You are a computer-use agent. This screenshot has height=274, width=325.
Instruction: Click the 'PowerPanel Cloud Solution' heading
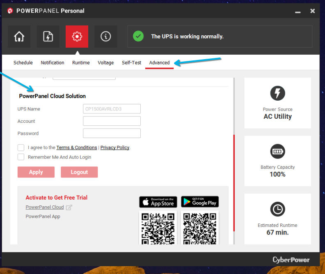pyautogui.click(x=52, y=96)
